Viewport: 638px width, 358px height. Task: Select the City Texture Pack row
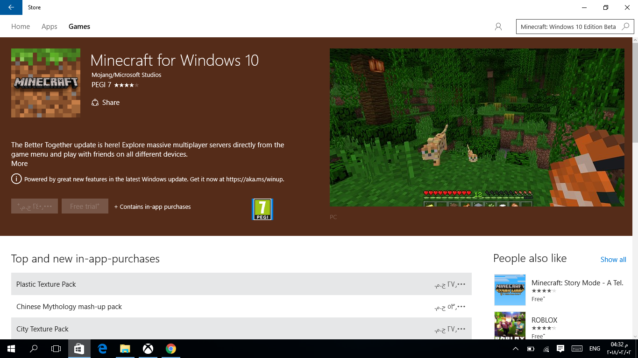[x=241, y=329]
